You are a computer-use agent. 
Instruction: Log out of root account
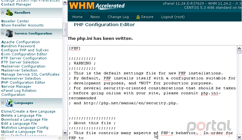pyautogui.click(x=173, y=17)
